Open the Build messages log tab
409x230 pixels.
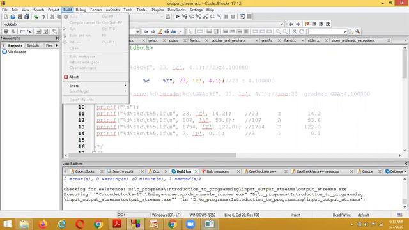point(217,171)
